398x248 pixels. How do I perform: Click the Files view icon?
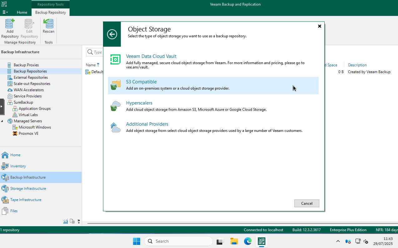(x=5, y=211)
